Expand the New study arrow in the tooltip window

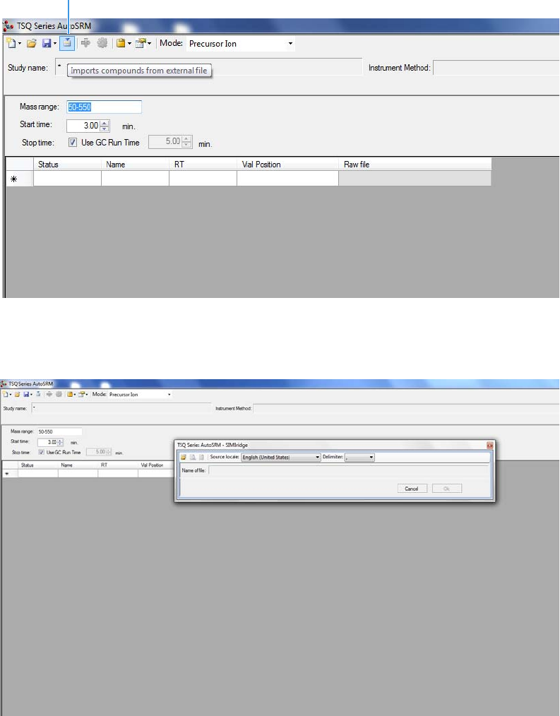20,44
